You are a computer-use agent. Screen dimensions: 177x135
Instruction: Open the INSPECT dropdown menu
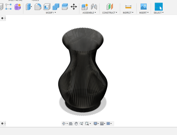128,13
